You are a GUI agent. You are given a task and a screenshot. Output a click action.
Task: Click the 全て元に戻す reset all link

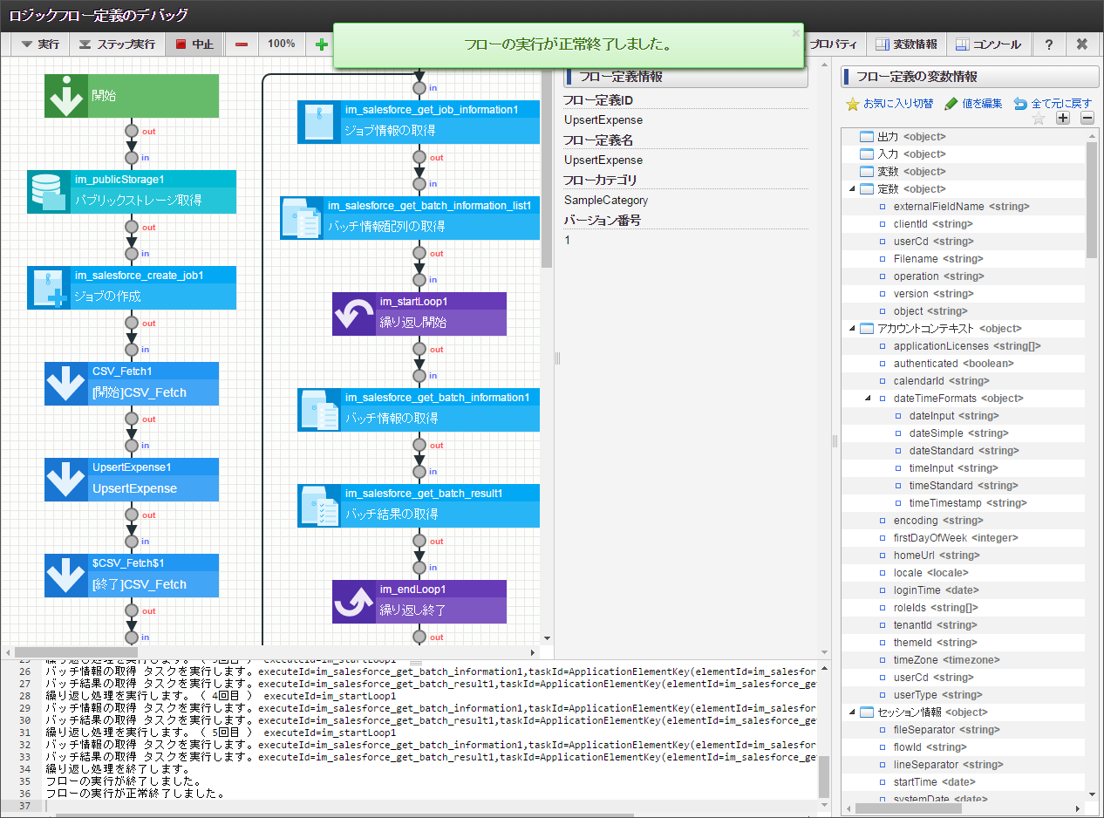(x=1053, y=103)
